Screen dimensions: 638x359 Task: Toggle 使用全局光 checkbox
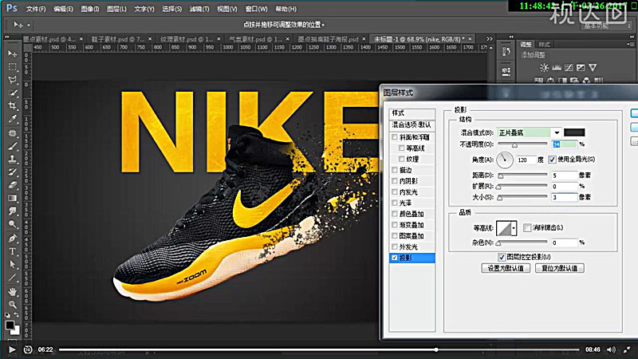(552, 160)
